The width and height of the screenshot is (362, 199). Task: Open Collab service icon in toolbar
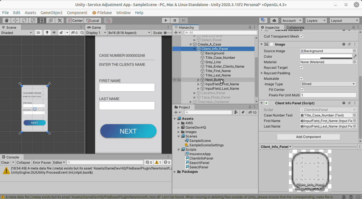pos(263,20)
